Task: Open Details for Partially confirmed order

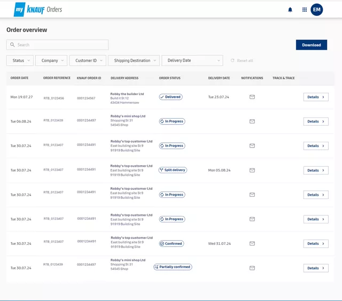Action: pyautogui.click(x=316, y=268)
